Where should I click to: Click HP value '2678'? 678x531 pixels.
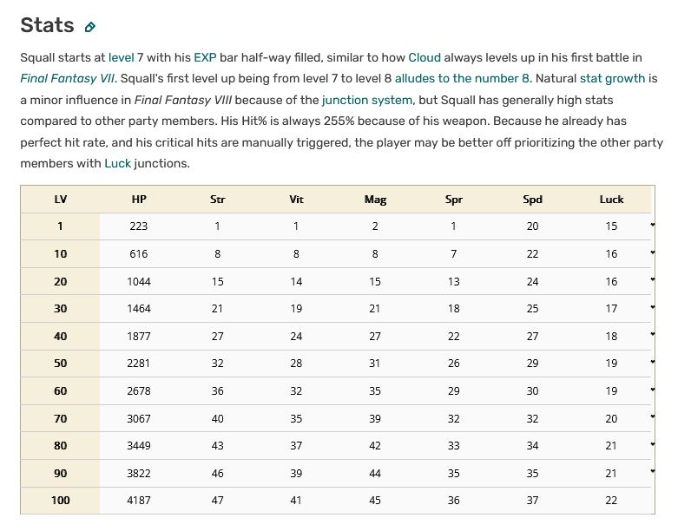tap(139, 391)
